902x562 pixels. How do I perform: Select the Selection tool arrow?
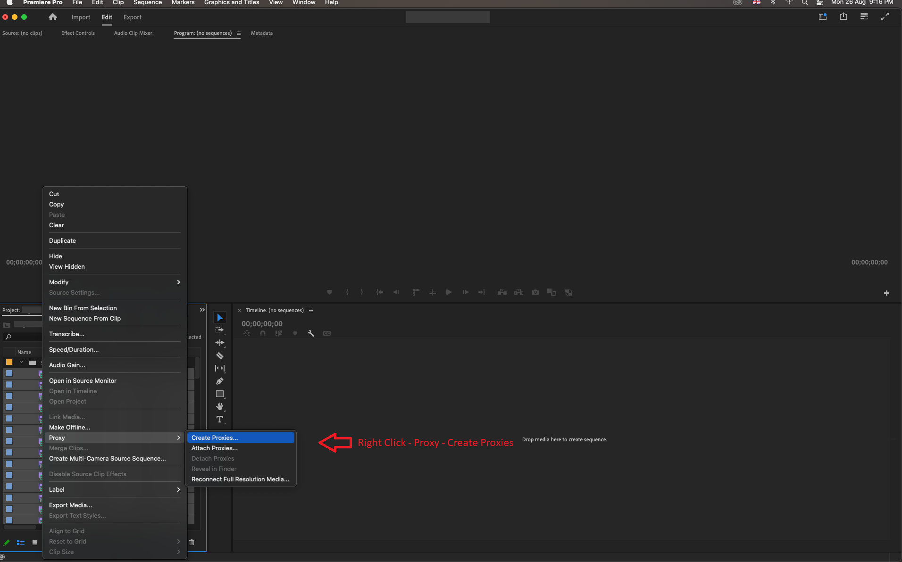[220, 318]
